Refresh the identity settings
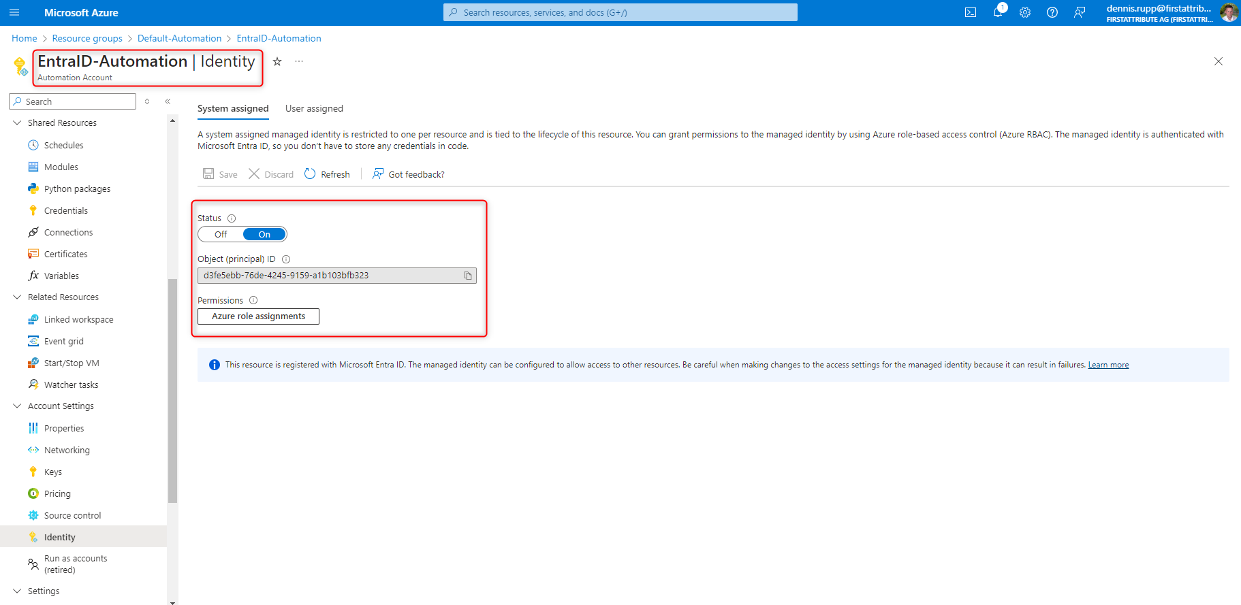This screenshot has height=605, width=1241. pyautogui.click(x=327, y=174)
